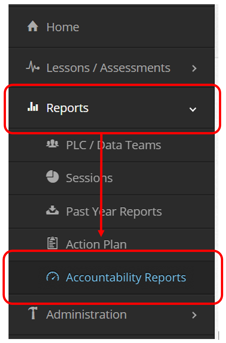The image size is (226, 343).
Task: Click the PLC / Data Teams group icon
Action: [52, 144]
